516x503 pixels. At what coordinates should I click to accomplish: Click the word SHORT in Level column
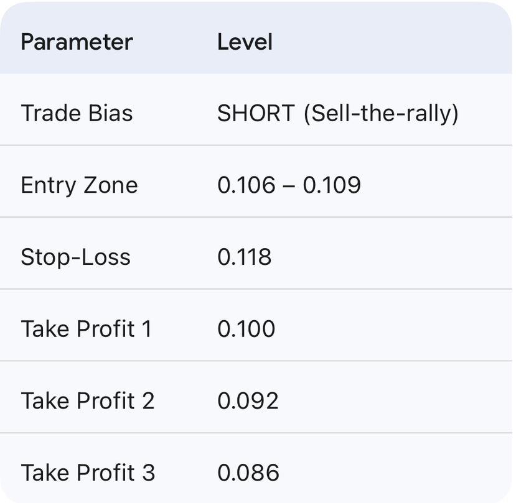(256, 113)
